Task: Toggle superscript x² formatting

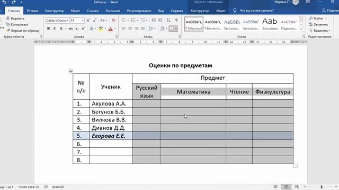Action: pos(83,28)
